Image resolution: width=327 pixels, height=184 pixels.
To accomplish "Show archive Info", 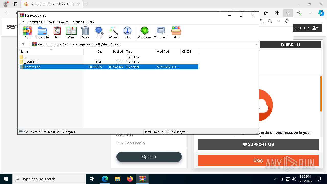I will [127, 32].
